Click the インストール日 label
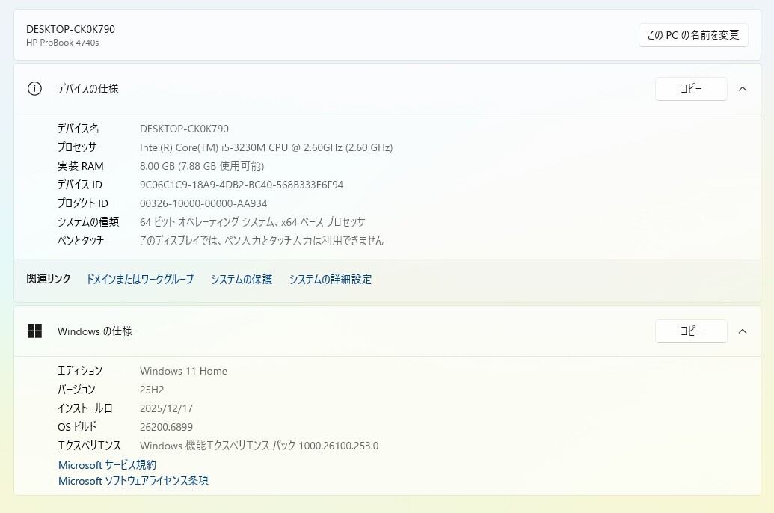This screenshot has width=774, height=513. (85, 408)
